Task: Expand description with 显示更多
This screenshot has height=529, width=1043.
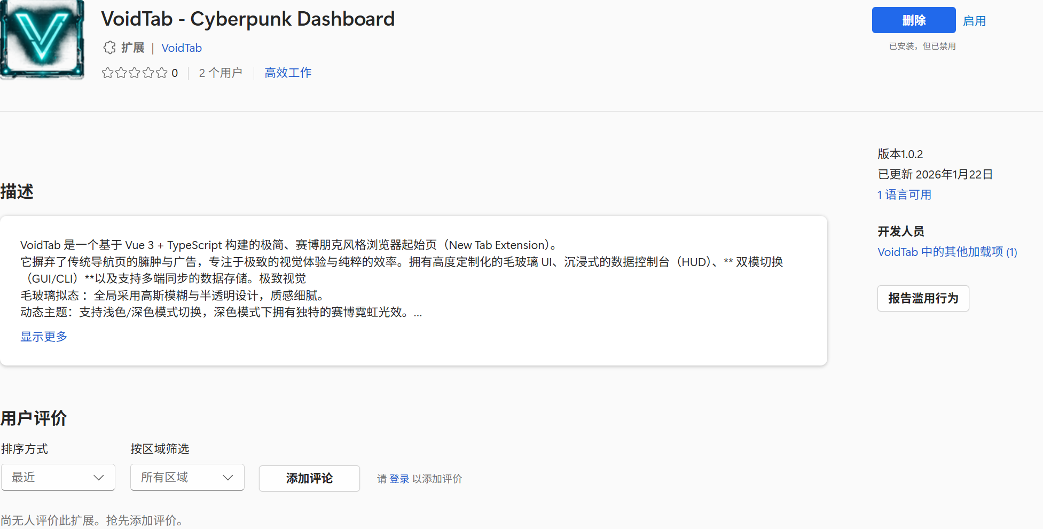Action: pyautogui.click(x=44, y=337)
